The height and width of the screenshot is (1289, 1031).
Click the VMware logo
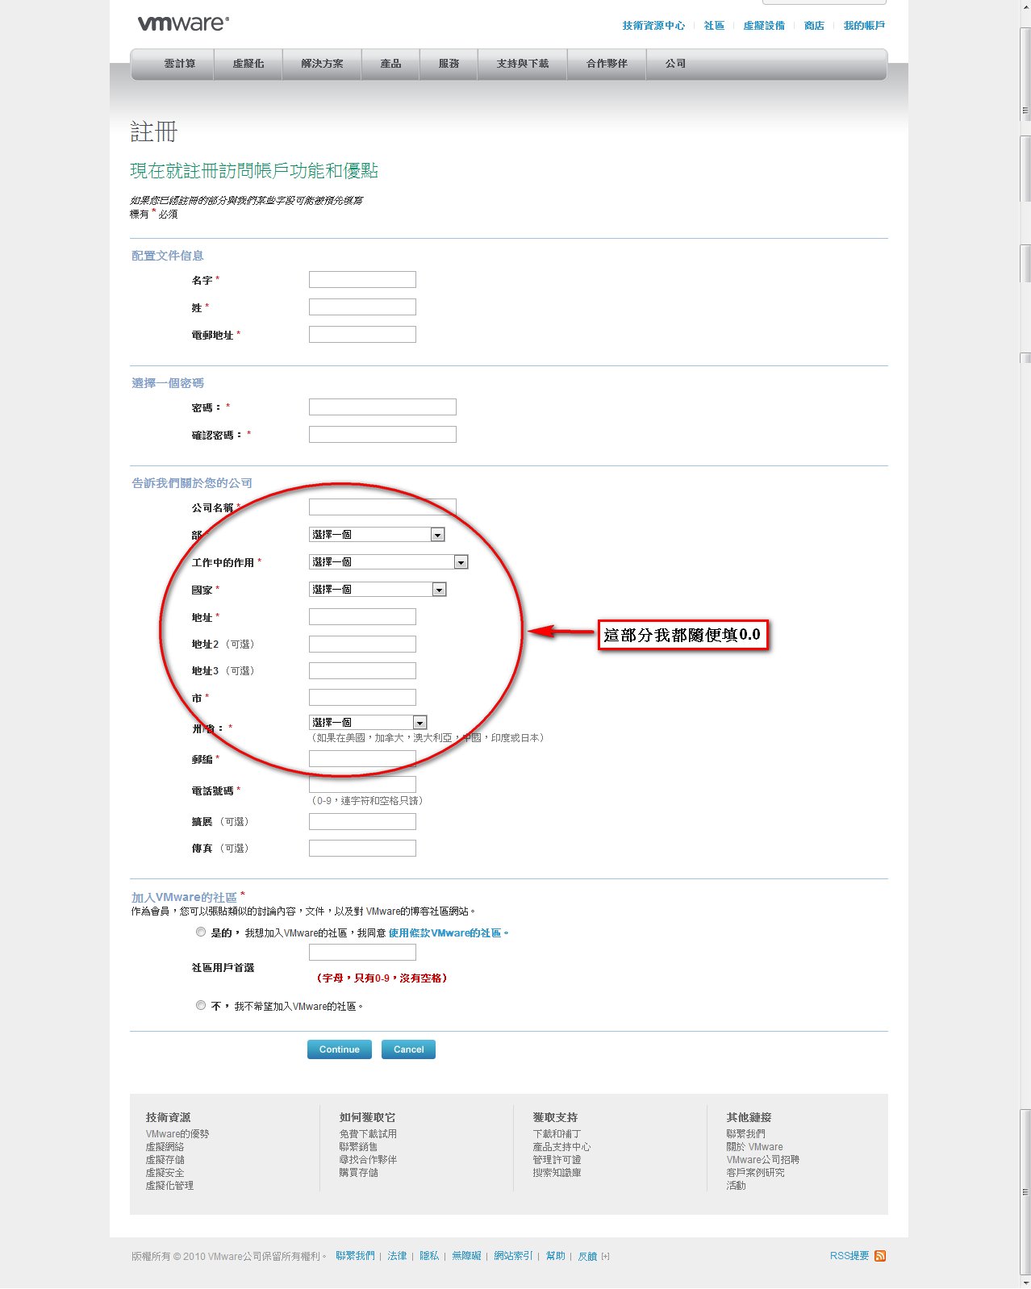[x=183, y=23]
